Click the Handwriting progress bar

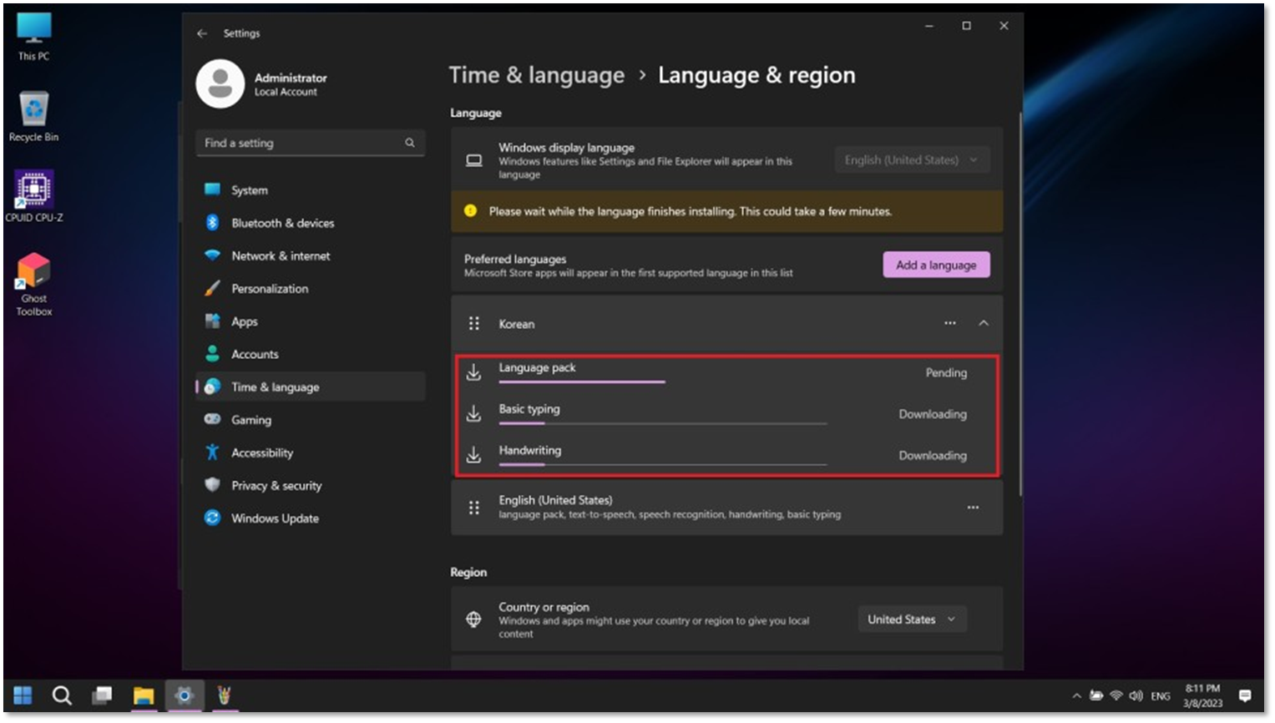[x=663, y=464]
